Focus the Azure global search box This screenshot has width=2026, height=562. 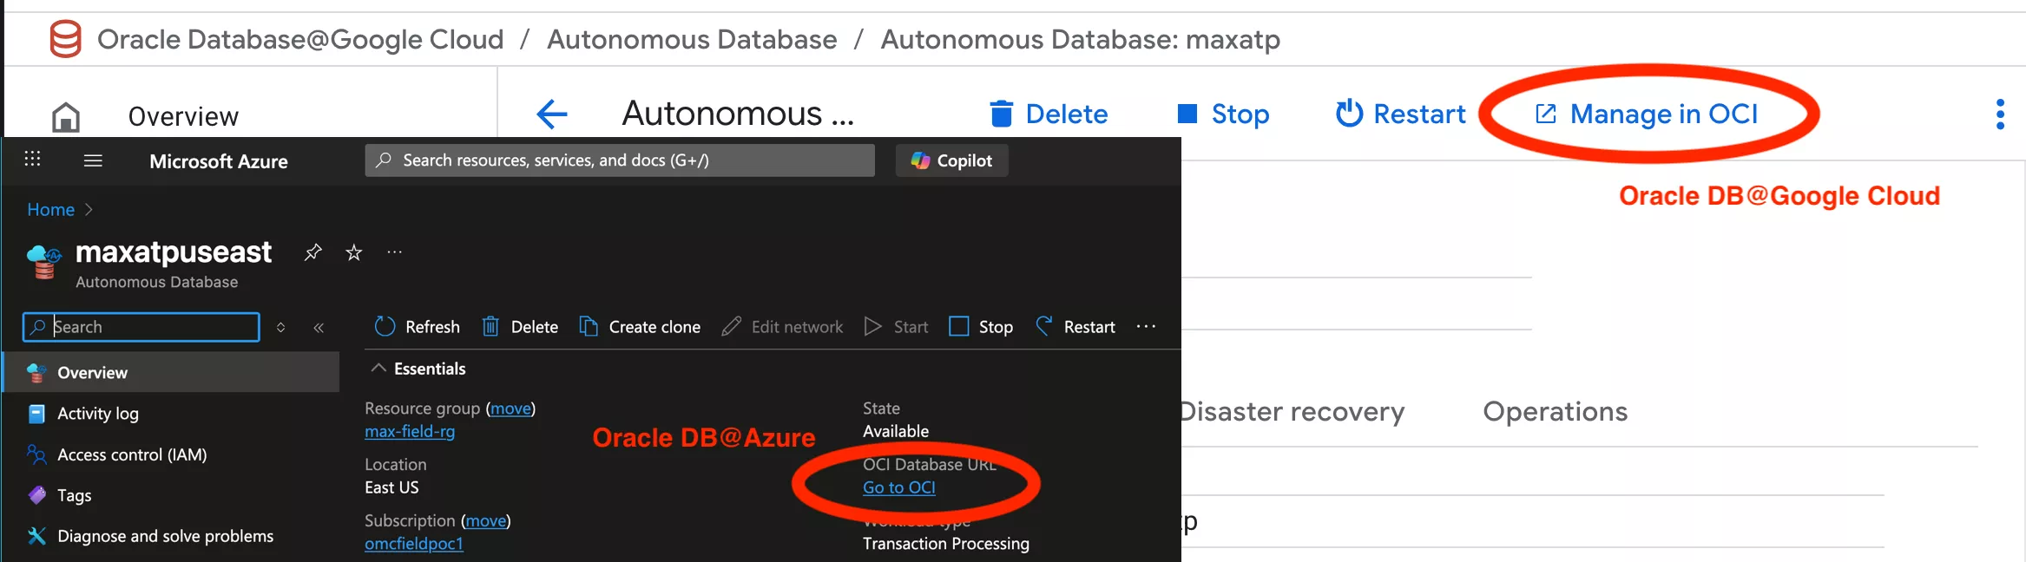click(x=620, y=160)
